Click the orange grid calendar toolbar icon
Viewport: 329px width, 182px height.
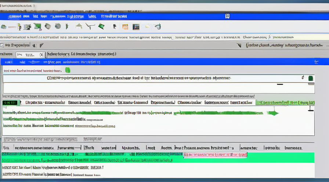tap(125, 27)
